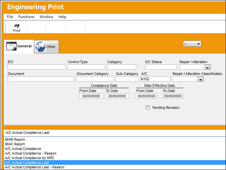Click the Other tab globe icon

(x=40, y=47)
